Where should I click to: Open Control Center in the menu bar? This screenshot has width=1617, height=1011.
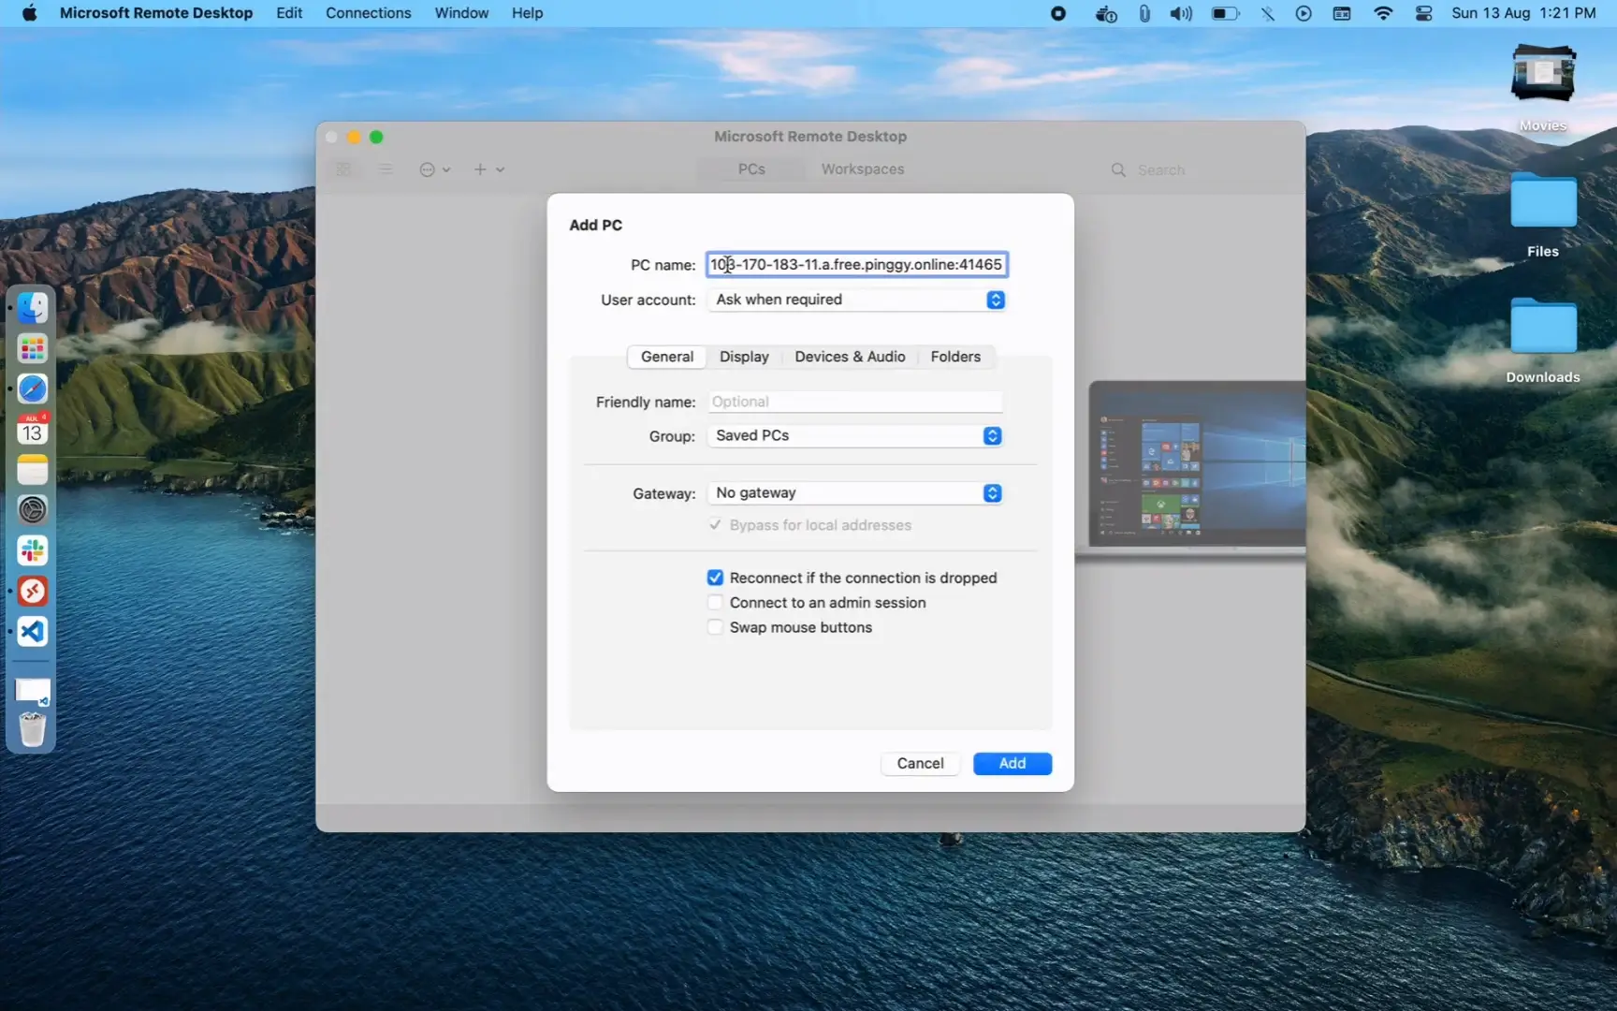click(x=1423, y=13)
